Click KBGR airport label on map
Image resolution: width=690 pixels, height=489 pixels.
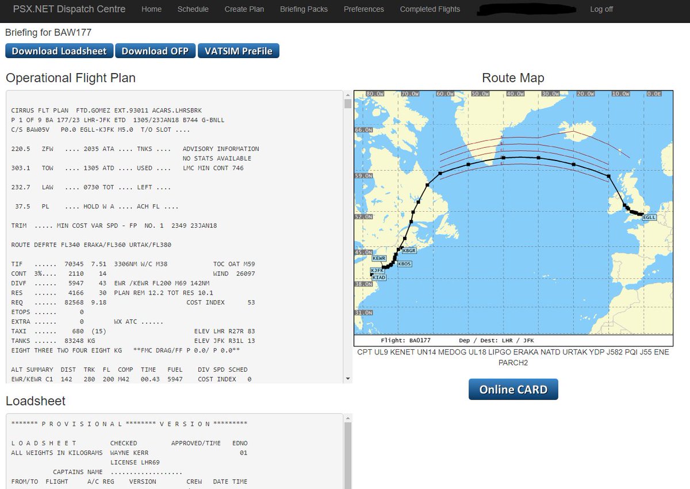click(408, 251)
